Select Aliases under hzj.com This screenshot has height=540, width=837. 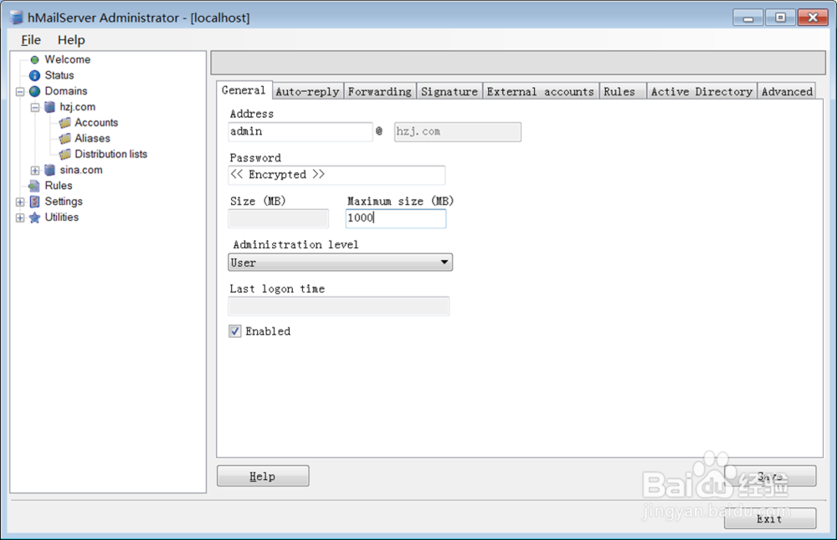(x=92, y=139)
